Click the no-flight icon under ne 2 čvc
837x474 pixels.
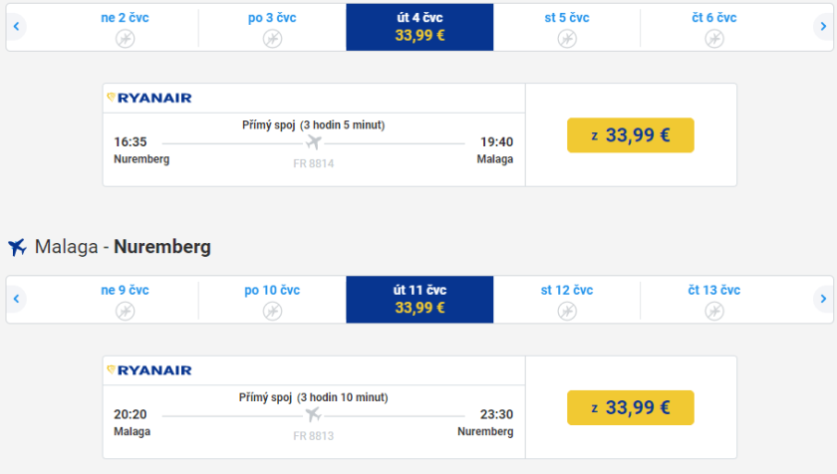125,39
